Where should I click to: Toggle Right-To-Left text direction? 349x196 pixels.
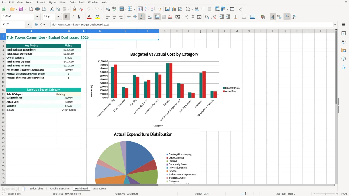279,17
